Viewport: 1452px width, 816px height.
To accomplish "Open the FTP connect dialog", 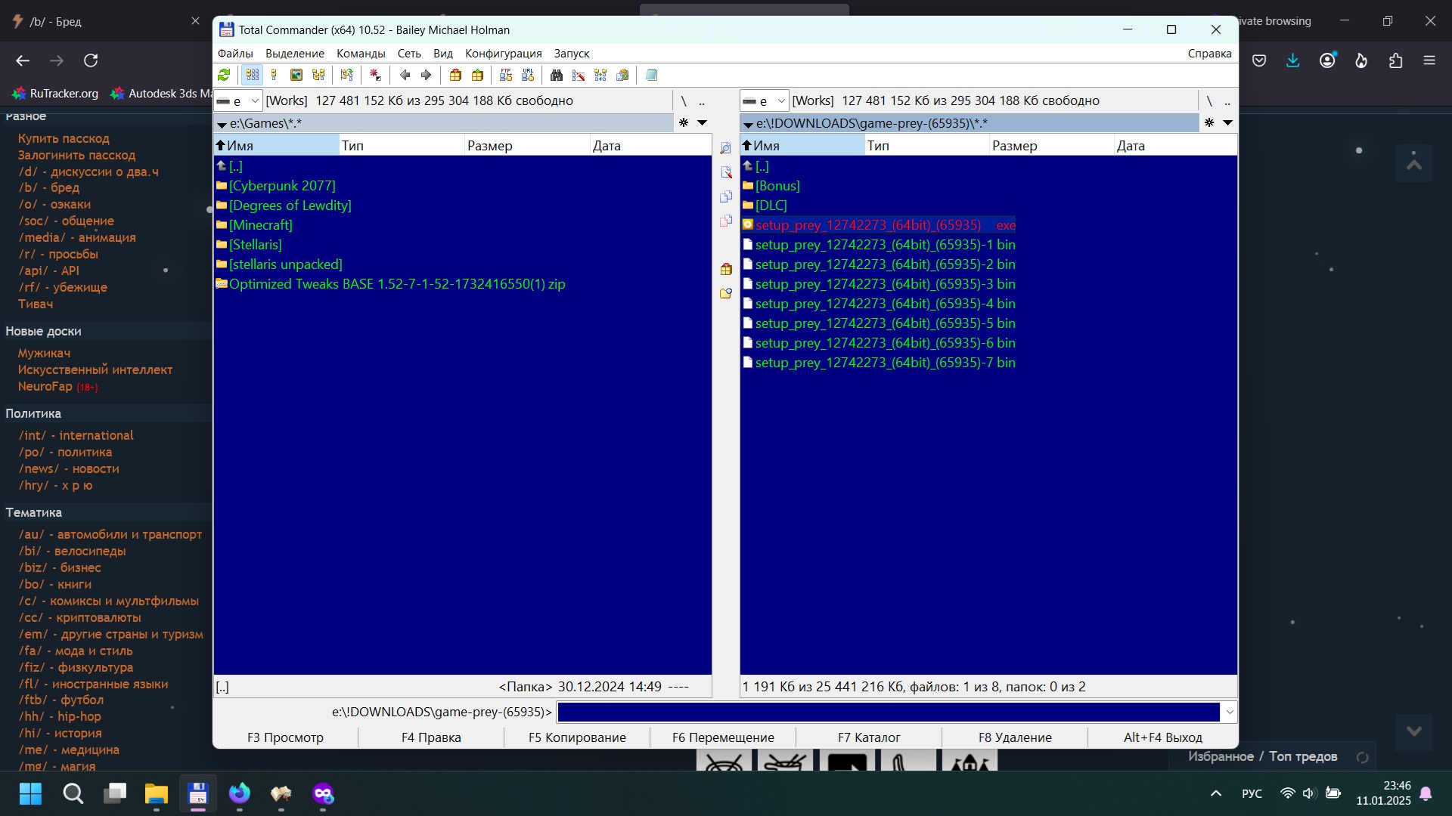I will click(506, 75).
